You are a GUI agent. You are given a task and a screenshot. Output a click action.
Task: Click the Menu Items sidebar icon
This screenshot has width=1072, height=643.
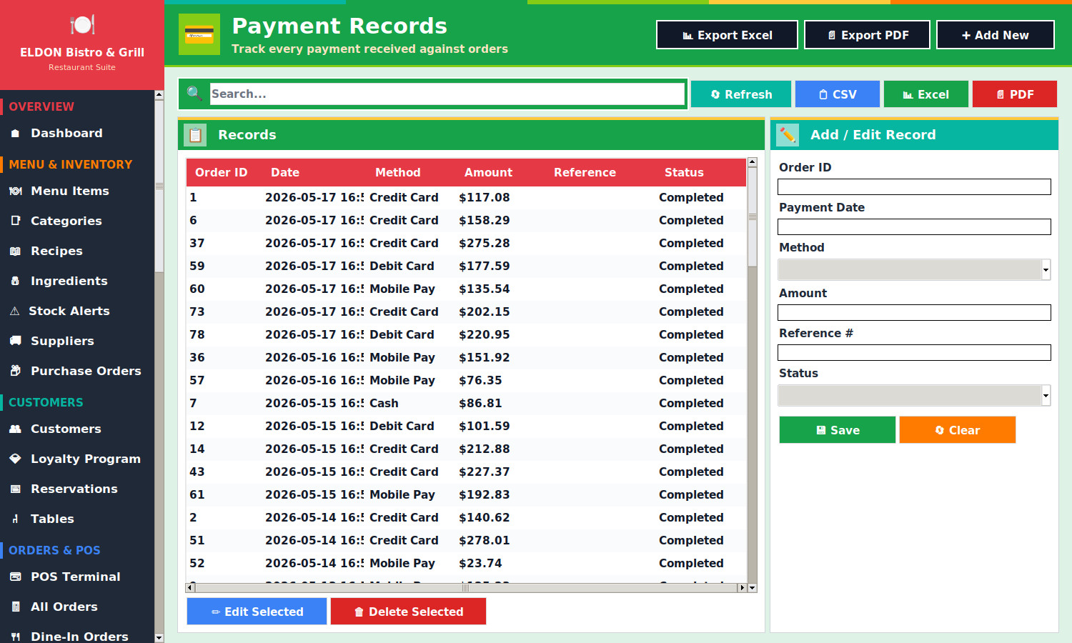[x=15, y=191]
